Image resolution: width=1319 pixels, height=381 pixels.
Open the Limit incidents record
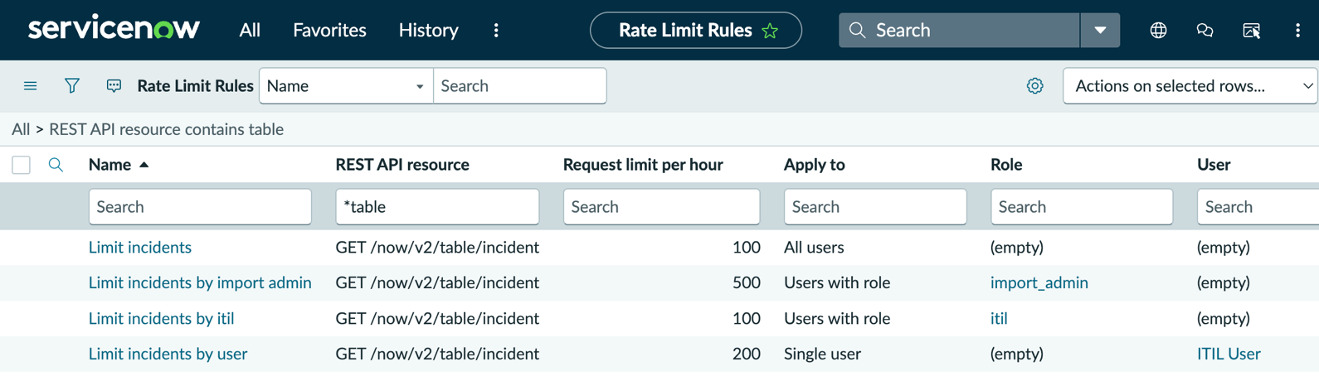pos(140,248)
